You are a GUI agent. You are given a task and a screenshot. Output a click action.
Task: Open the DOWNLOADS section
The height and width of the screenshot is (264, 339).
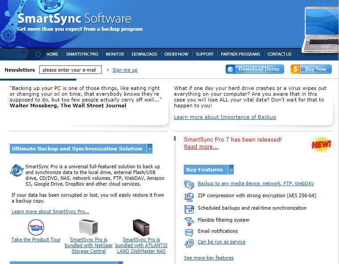click(145, 54)
